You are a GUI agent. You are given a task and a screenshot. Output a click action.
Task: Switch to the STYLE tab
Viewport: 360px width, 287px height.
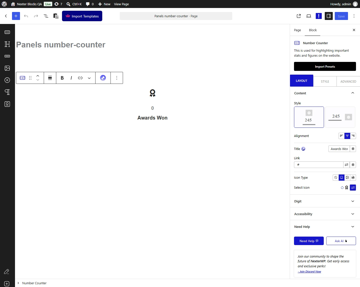[x=325, y=81]
